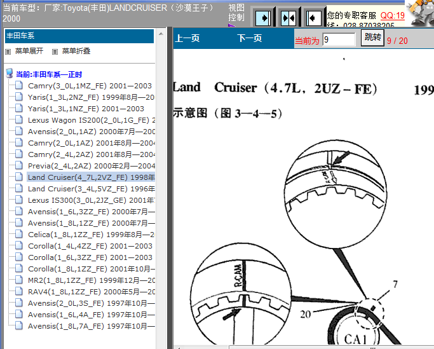Open Avensis(1_6L,4A_FE) 1997年10月 entry
Screen dimensions: 434x349
(91, 315)
